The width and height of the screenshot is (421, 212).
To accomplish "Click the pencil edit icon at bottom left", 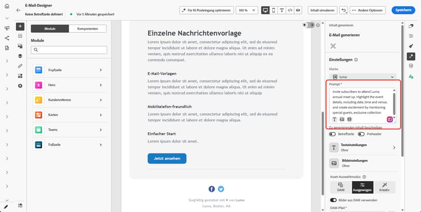I will tap(6, 207).
